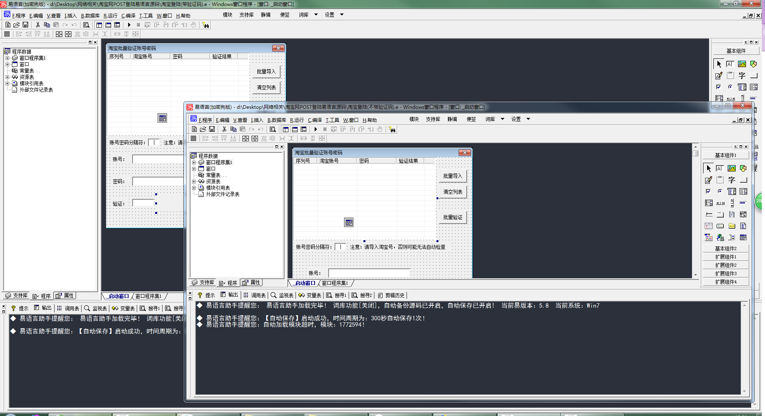Select DIR folder component in front component box
Viewport: 765px width, 416px height.
coord(732,226)
